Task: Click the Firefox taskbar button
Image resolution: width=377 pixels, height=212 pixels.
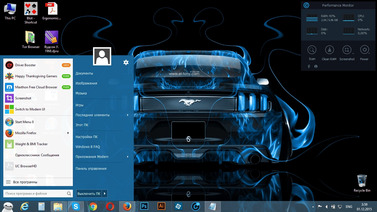Action: (127, 206)
